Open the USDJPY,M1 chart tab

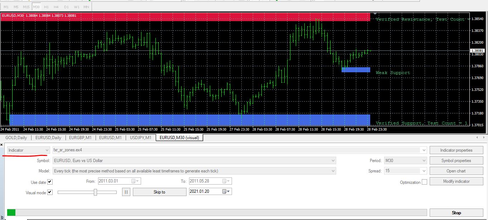pyautogui.click(x=141, y=137)
